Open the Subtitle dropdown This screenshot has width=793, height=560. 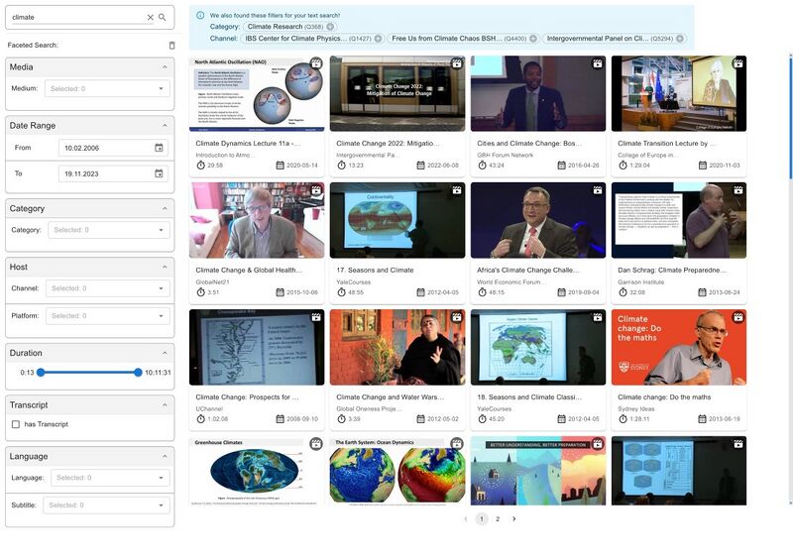click(x=161, y=505)
